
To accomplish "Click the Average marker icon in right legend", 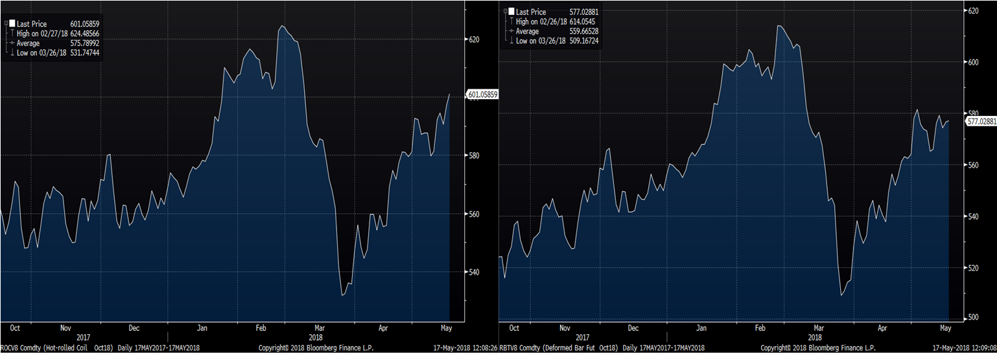I will [511, 31].
